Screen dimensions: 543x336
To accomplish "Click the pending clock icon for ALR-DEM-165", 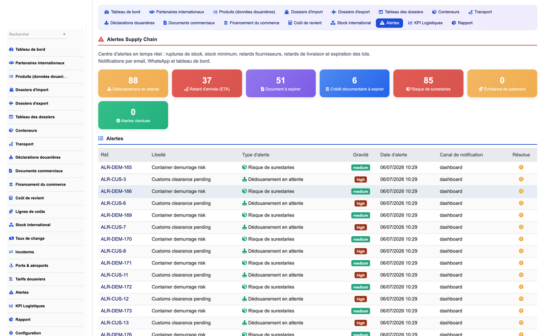I will (x=521, y=167).
